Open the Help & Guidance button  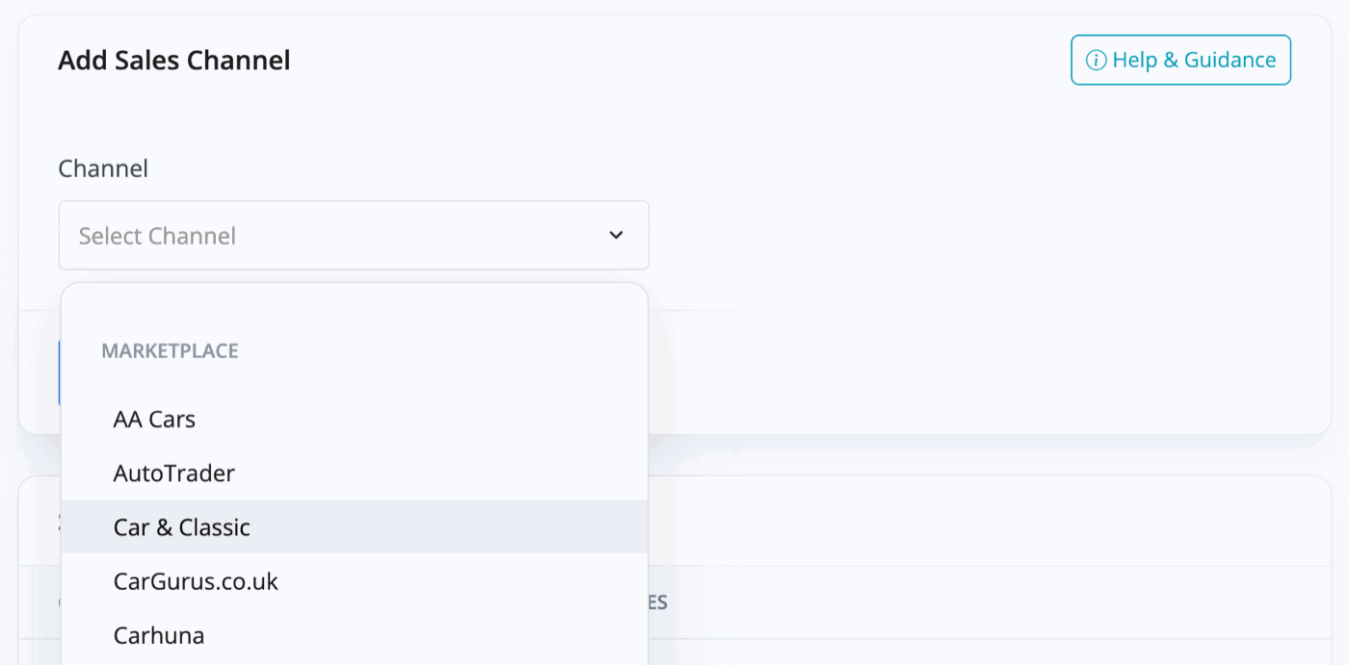1180,60
